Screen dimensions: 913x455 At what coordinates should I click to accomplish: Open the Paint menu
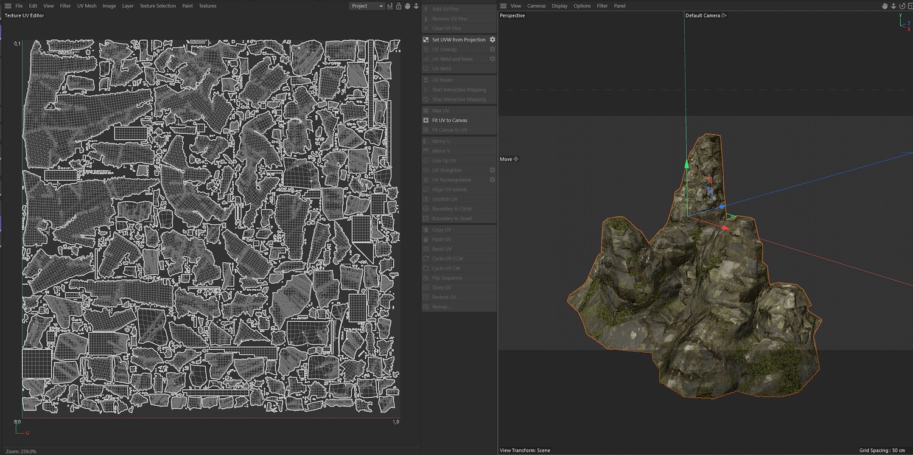click(x=187, y=6)
